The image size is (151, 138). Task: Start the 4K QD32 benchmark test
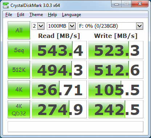tap(19, 109)
